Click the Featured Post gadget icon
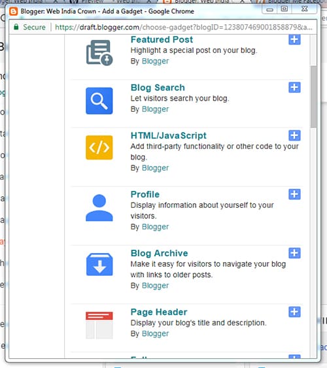327x368 pixels. (x=99, y=52)
